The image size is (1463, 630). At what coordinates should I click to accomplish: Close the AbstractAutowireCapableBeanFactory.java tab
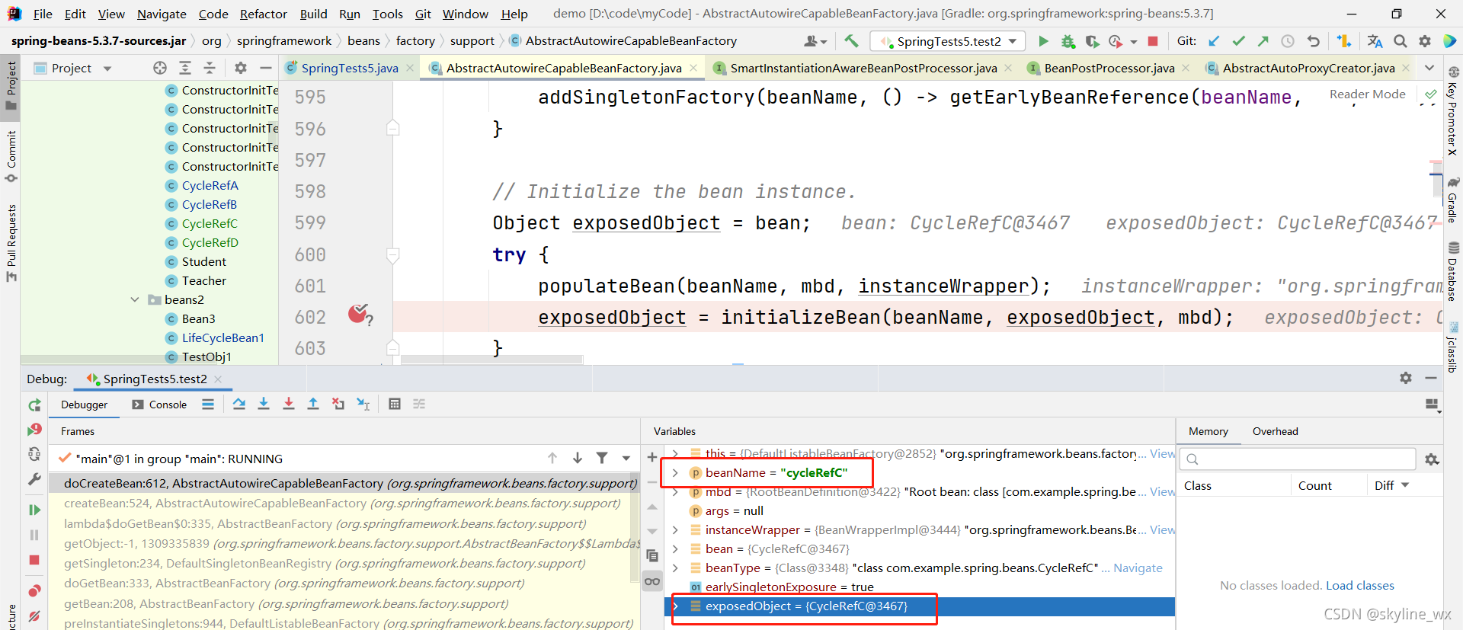[693, 68]
